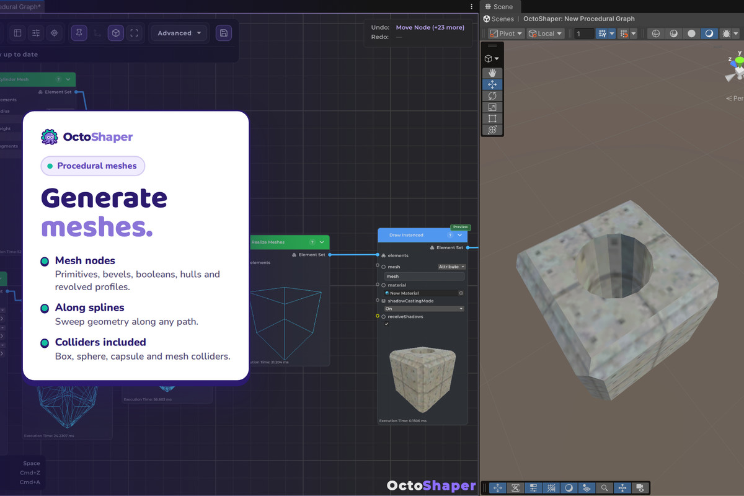Viewport: 744px width, 496px height.
Task: Toggle the snap increment magnet-grid icon
Action: (x=624, y=33)
